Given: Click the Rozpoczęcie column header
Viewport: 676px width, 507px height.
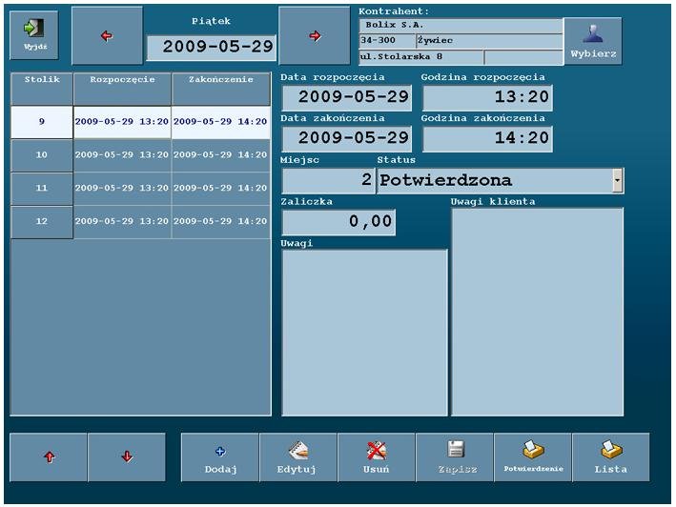Looking at the screenshot, I should [x=122, y=87].
